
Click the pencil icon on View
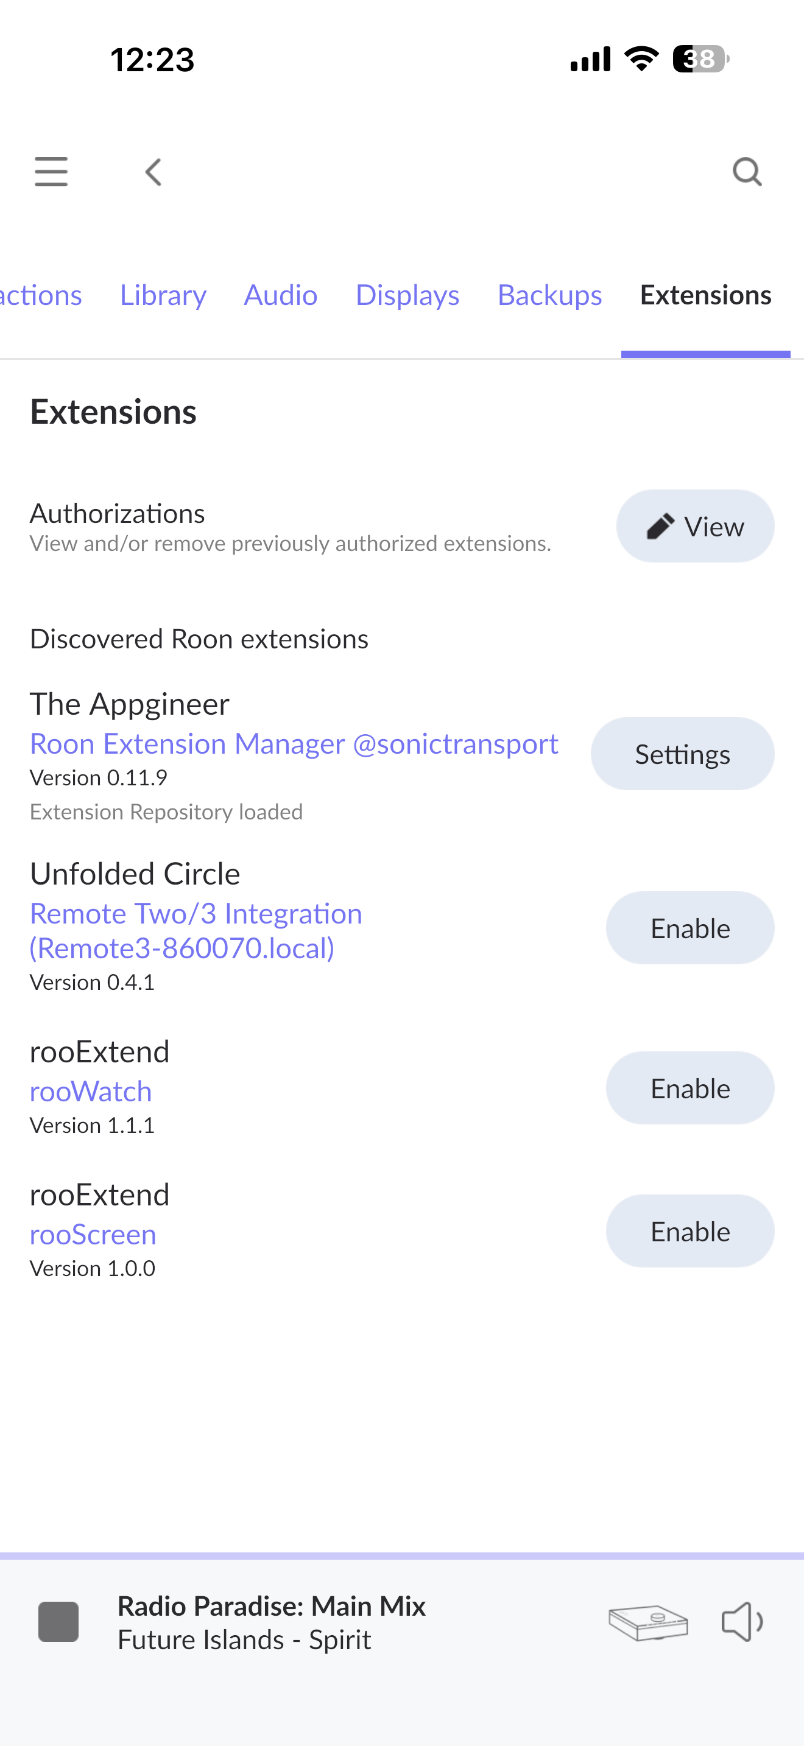(660, 527)
